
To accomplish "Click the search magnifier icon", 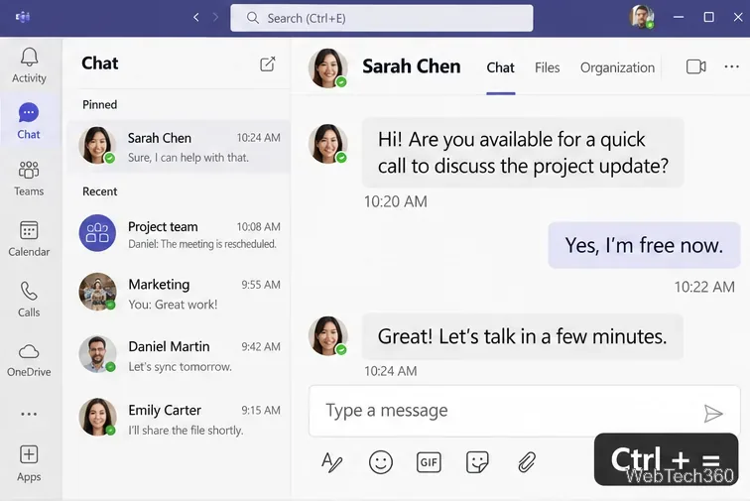I will point(253,18).
